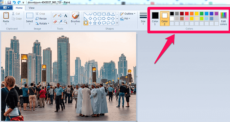Switch to the View tab

click(32, 8)
